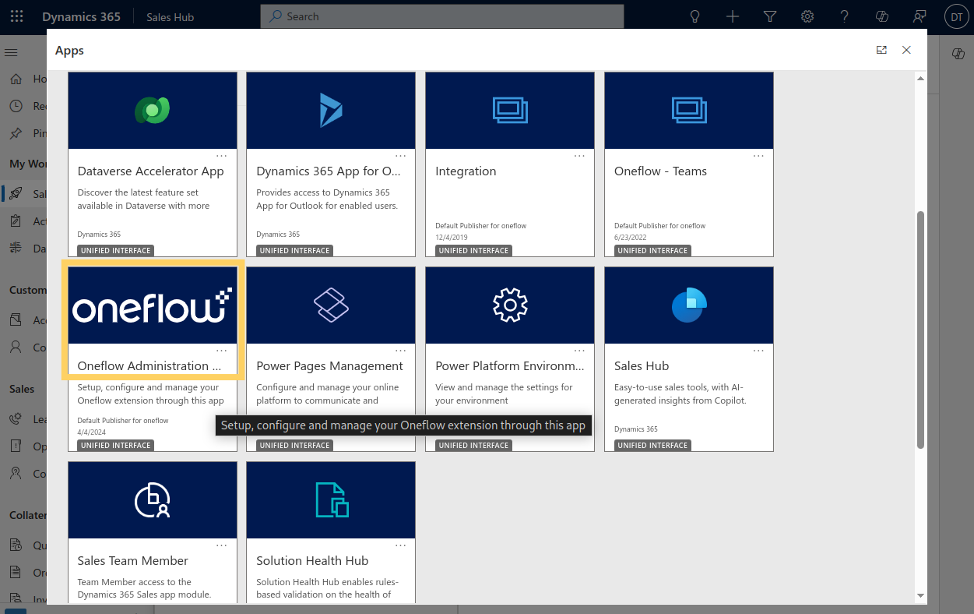Click the Sales Hub app name in header
The width and height of the screenshot is (974, 614).
click(171, 17)
